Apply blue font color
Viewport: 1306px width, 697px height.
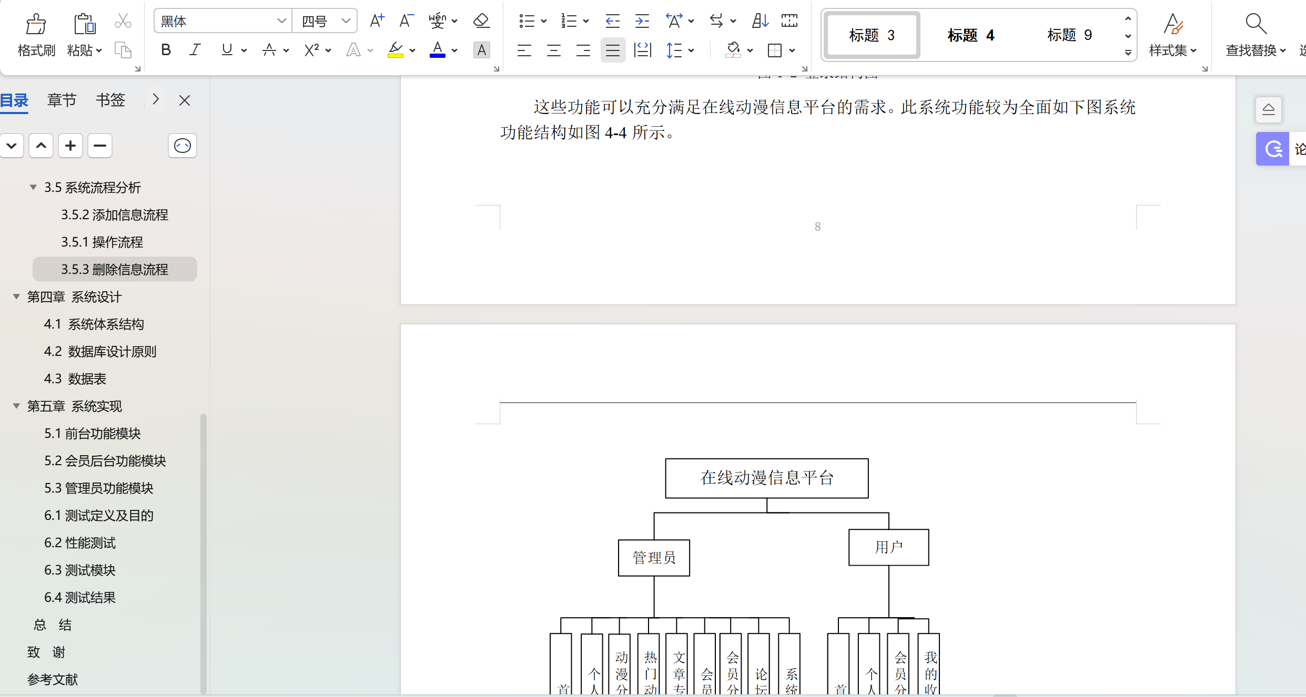click(x=438, y=50)
